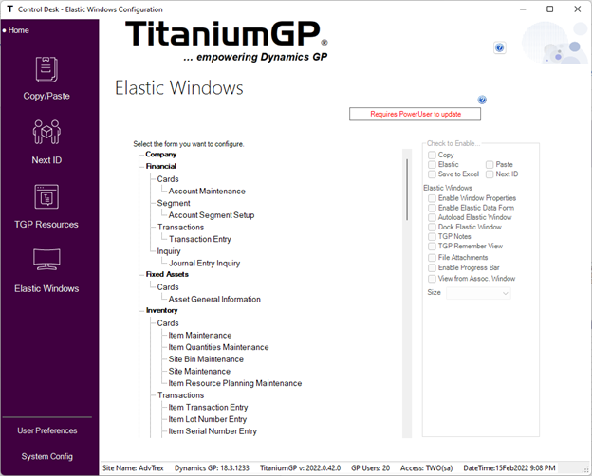This screenshot has width=592, height=476.
Task: Collapse the Inventory tree node
Action: pyautogui.click(x=161, y=310)
